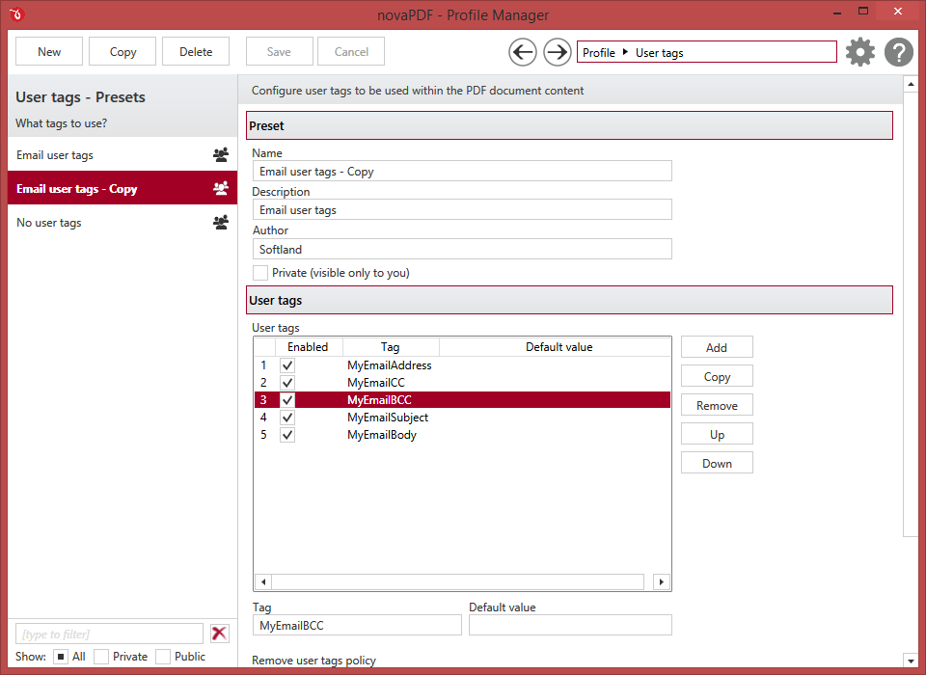Click the back navigation arrow icon

click(523, 53)
